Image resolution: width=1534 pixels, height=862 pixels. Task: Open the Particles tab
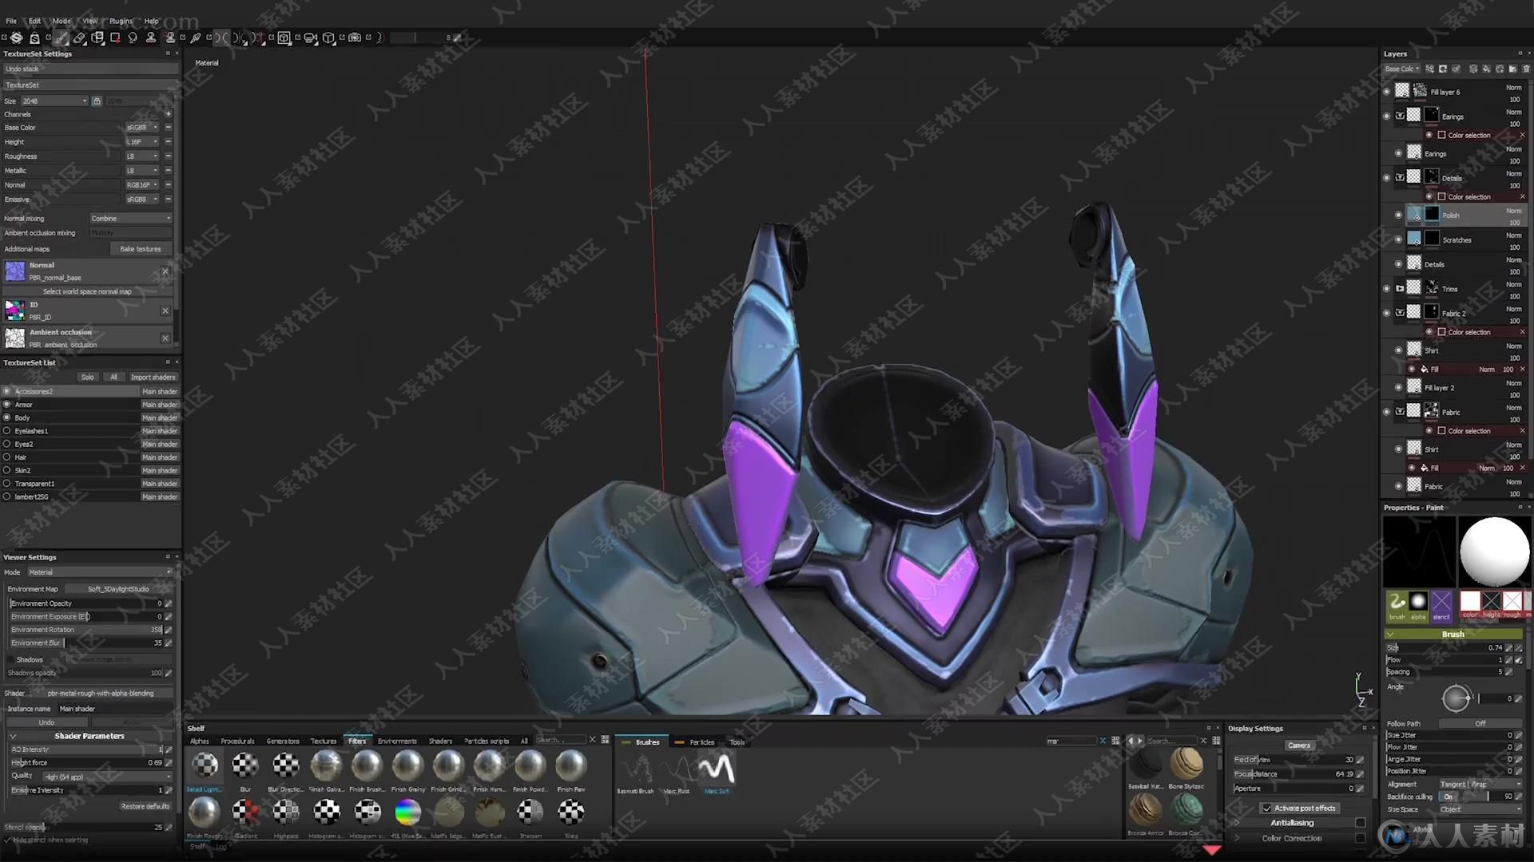696,741
